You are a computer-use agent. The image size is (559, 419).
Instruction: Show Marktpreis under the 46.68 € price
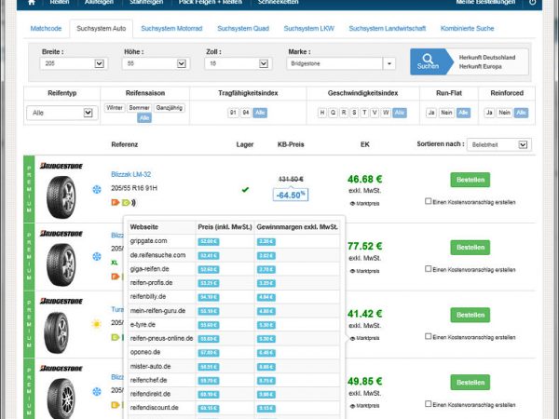click(364, 203)
